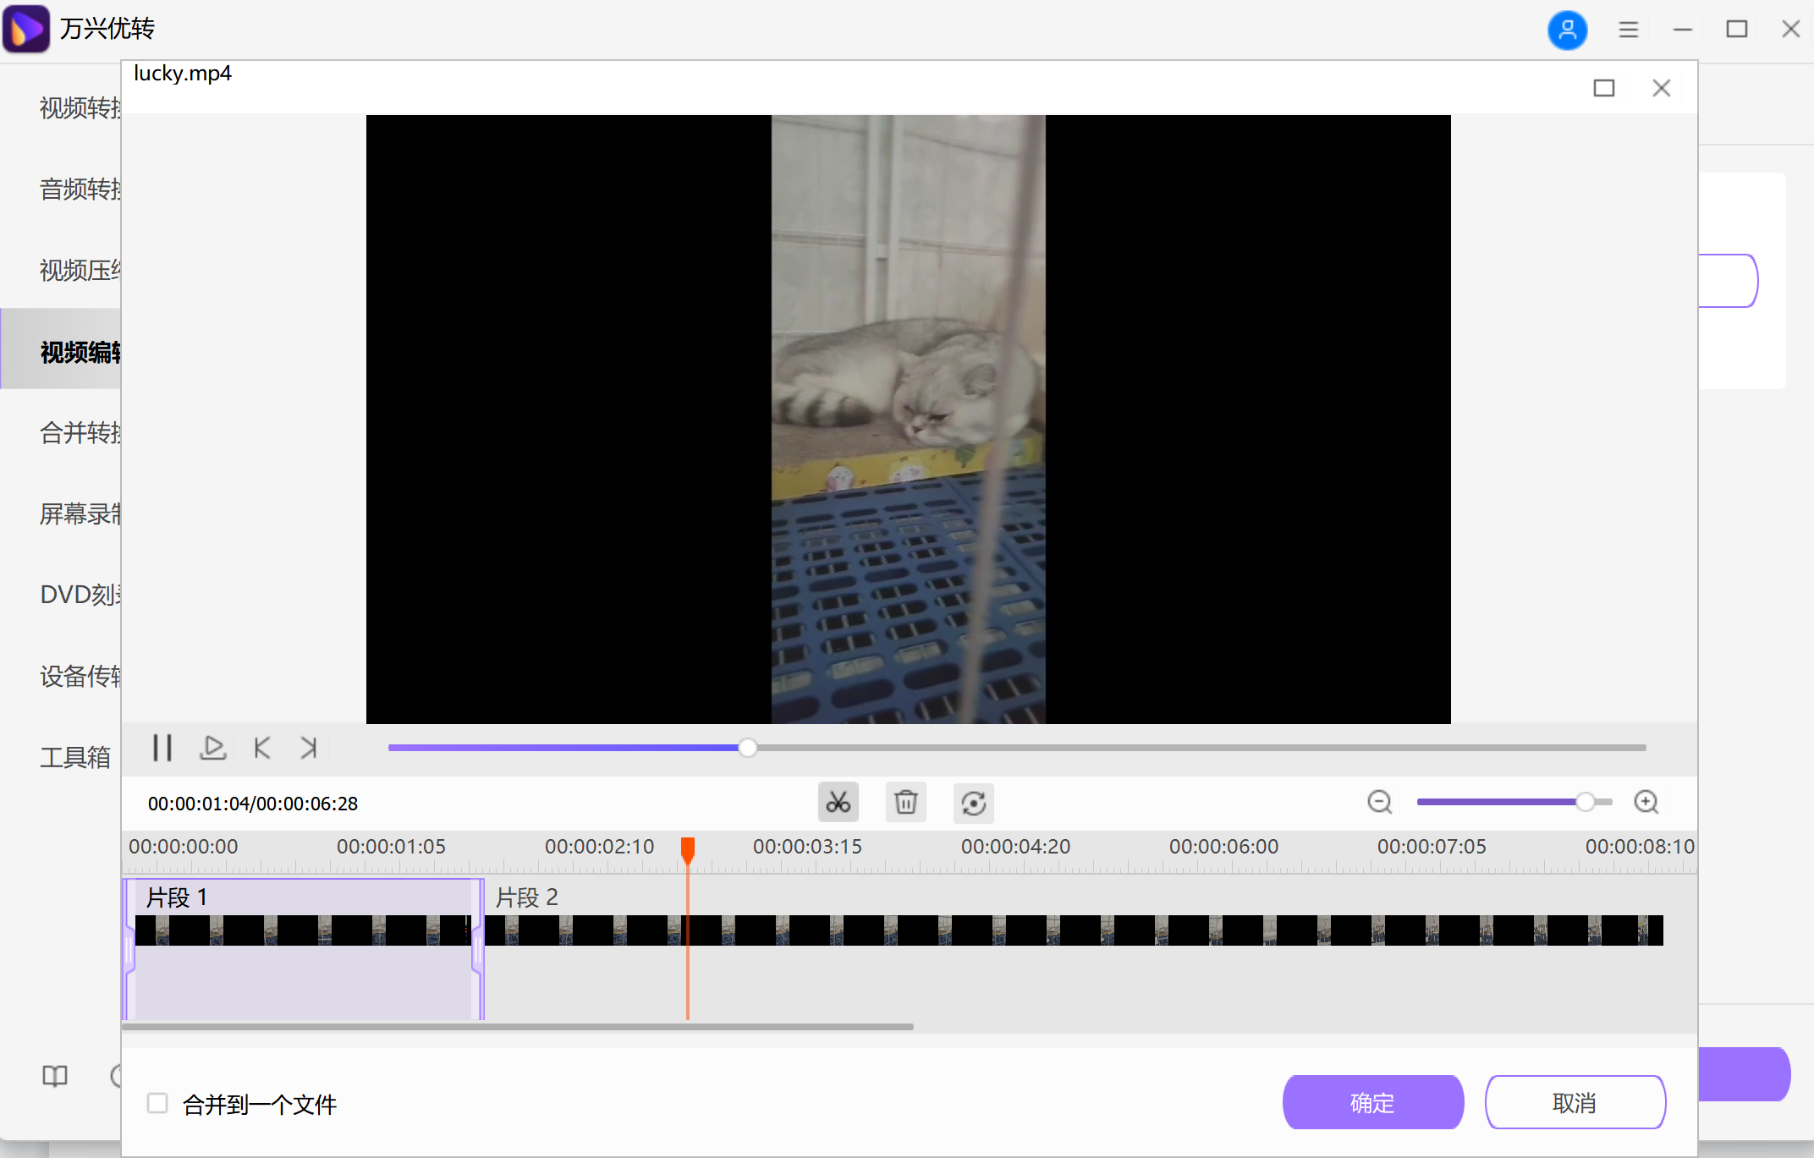Enable 合并到一个文件 checkbox

(157, 1103)
